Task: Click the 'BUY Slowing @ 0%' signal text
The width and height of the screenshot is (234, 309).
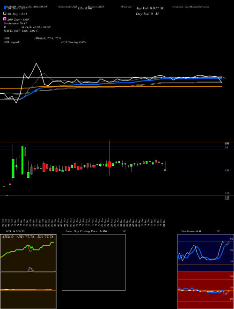Action: coord(73,42)
